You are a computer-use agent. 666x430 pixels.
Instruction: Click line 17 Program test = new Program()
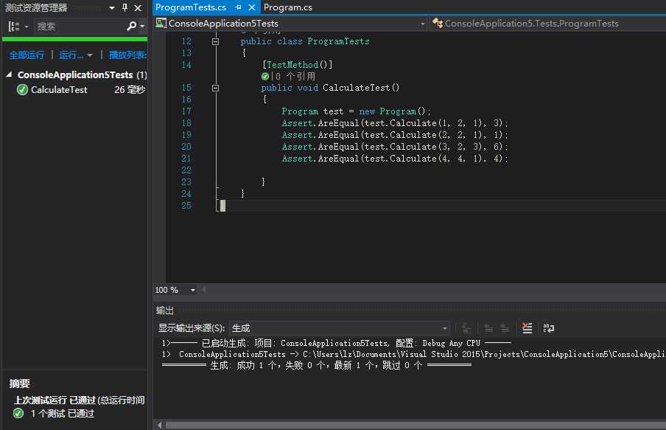356,111
